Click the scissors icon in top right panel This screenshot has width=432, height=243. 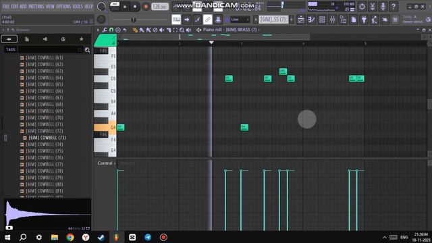373,6
